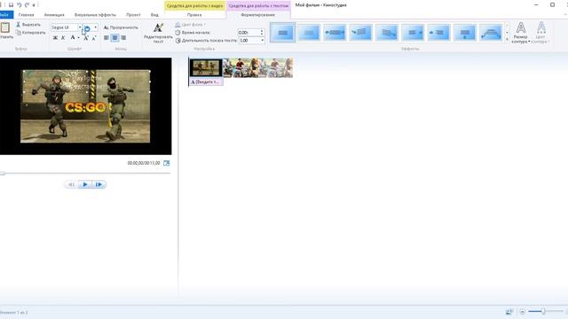Viewport: 568px width, 319px height.
Task: Select effect with arrow pointing to tilted text
Action: click(x=361, y=33)
